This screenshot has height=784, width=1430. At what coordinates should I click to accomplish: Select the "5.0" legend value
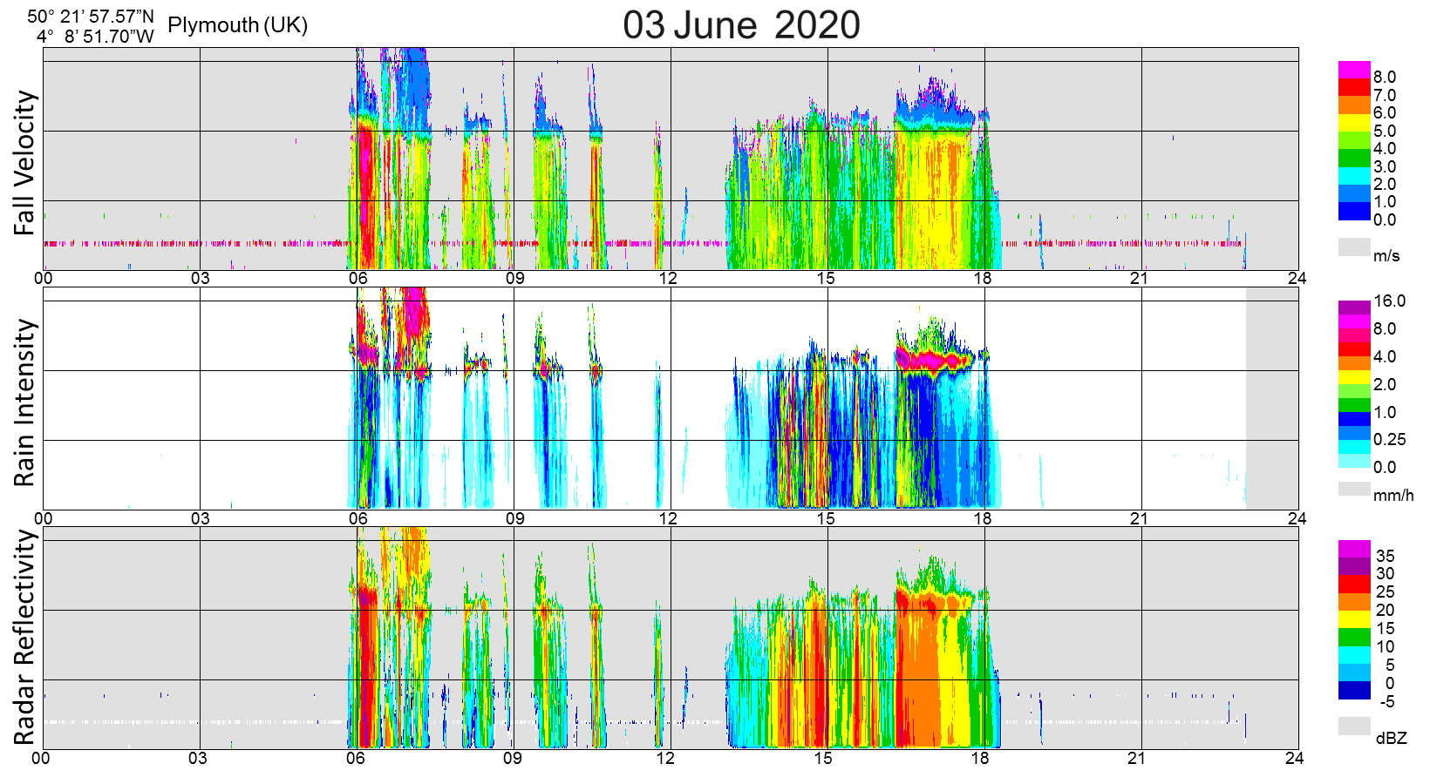pos(1385,131)
